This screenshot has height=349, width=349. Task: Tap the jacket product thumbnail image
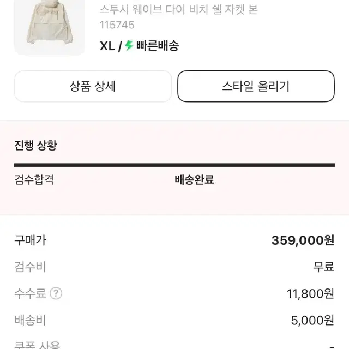click(50, 26)
